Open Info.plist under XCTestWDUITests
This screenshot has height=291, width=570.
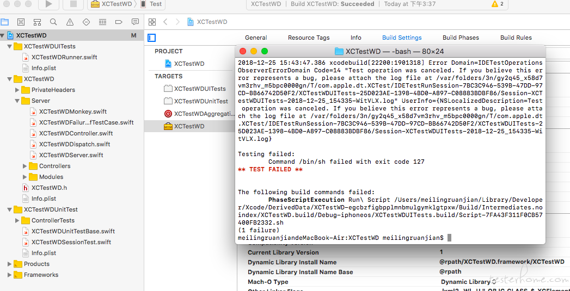44,68
